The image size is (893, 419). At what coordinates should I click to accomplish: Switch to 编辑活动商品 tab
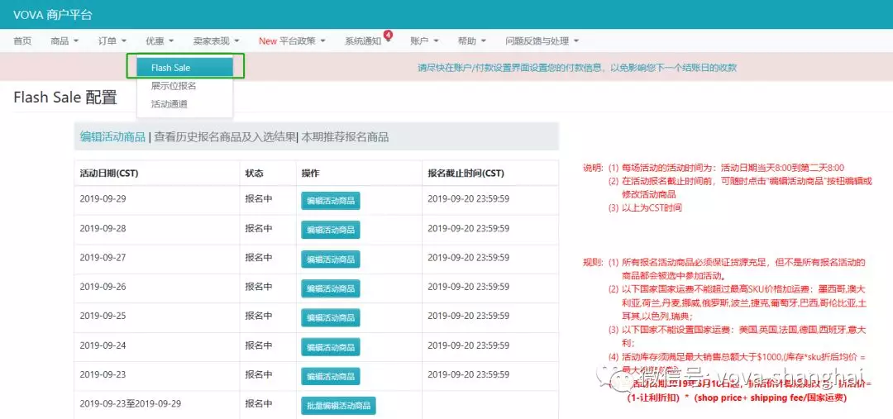pos(112,136)
